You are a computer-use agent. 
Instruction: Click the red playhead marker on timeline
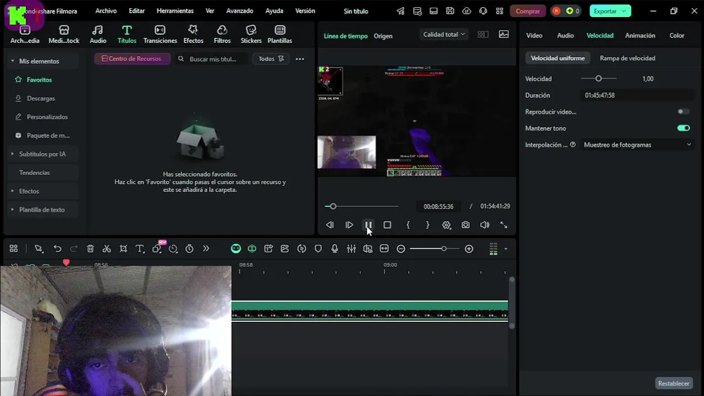tap(66, 263)
